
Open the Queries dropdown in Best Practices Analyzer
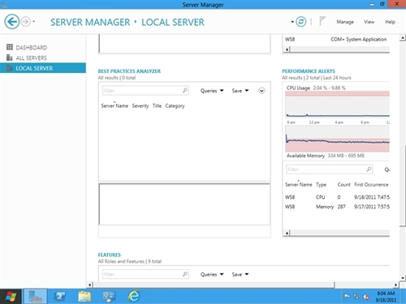pos(212,91)
